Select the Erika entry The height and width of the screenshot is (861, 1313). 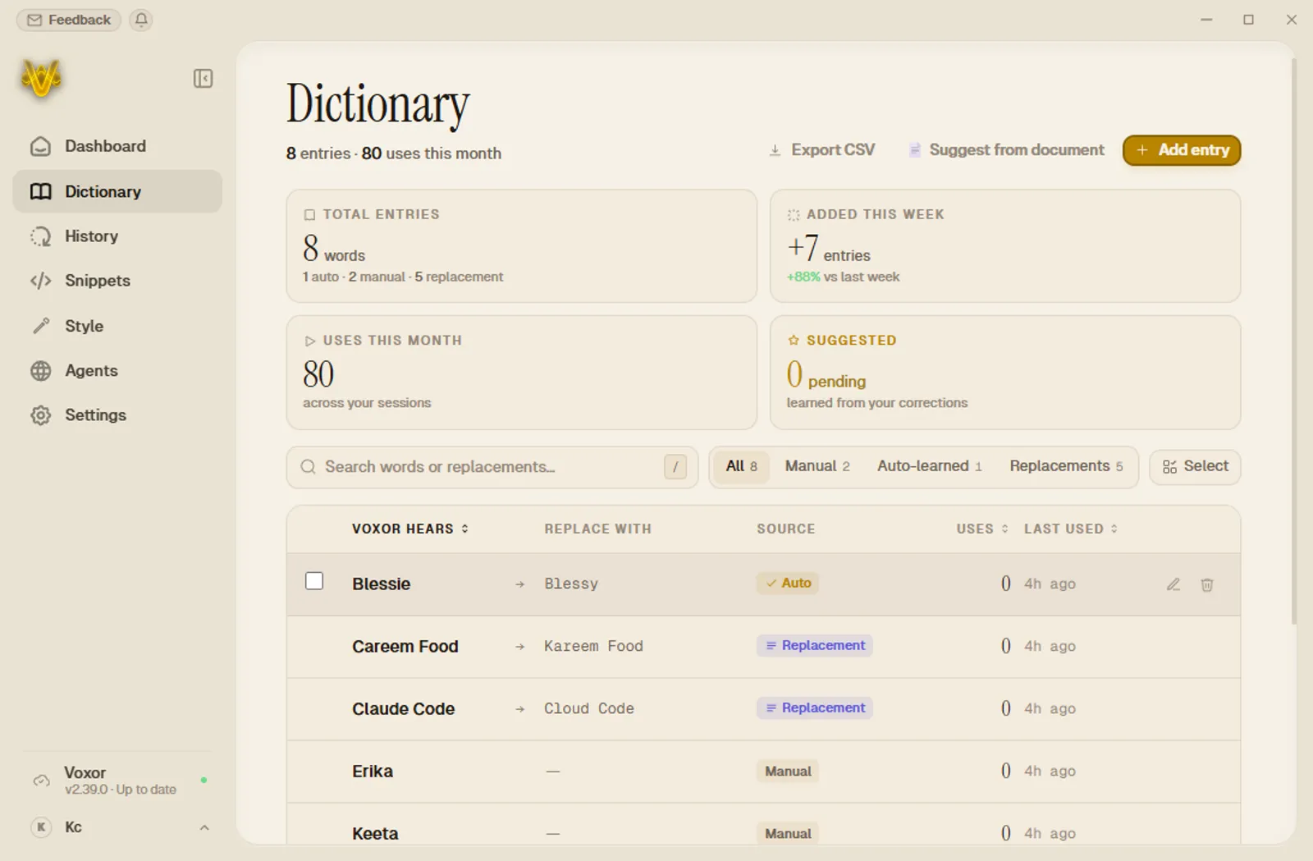click(x=763, y=772)
